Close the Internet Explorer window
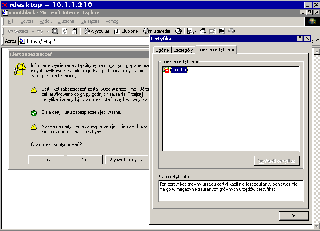320x231 pixels. (x=316, y=12)
